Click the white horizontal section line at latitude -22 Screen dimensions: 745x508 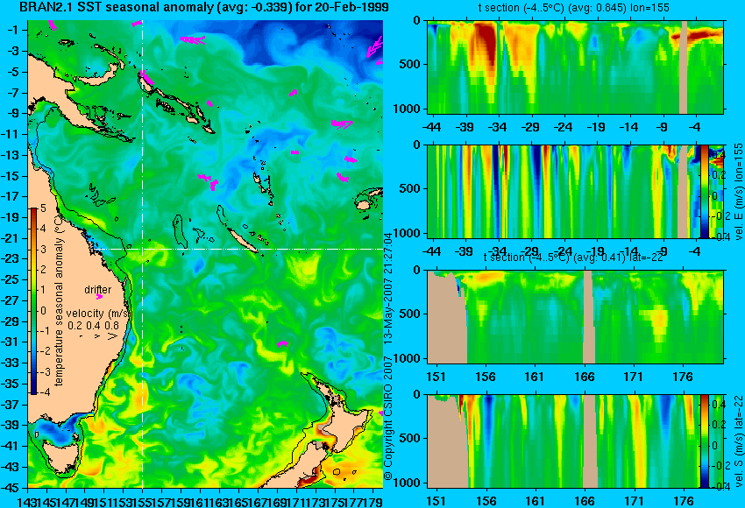[x=239, y=249]
